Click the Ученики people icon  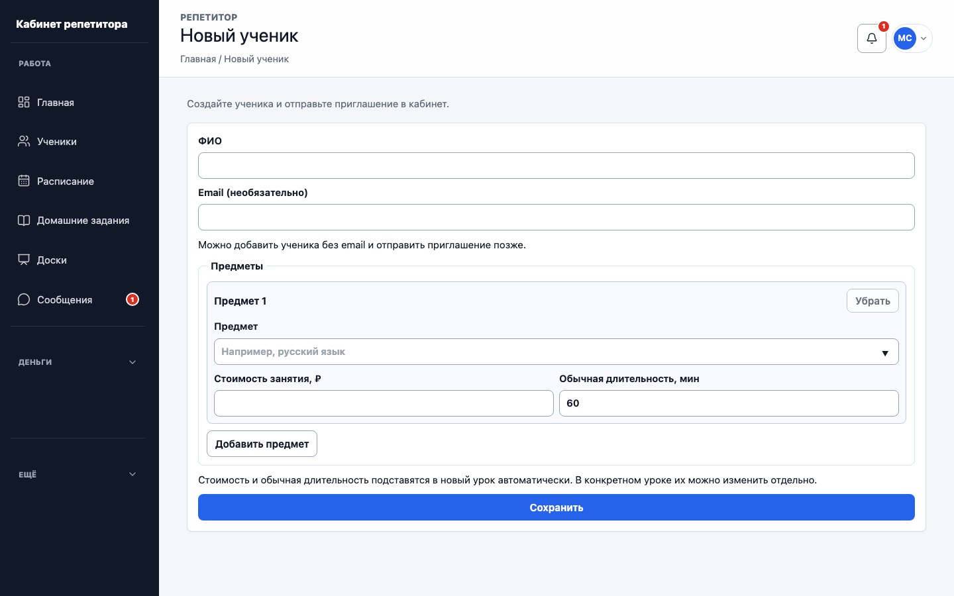point(24,141)
